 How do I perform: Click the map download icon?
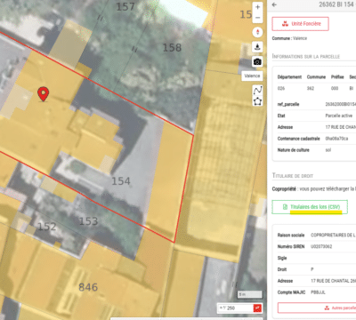point(257,47)
